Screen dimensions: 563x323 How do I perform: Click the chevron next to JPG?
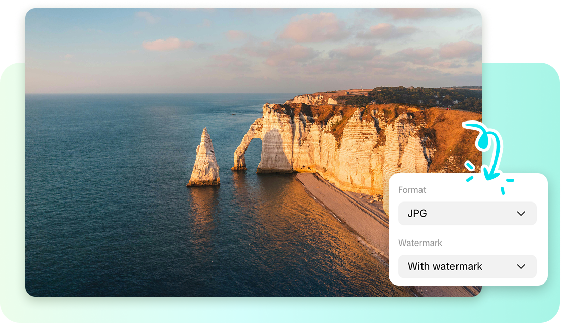[x=521, y=214]
